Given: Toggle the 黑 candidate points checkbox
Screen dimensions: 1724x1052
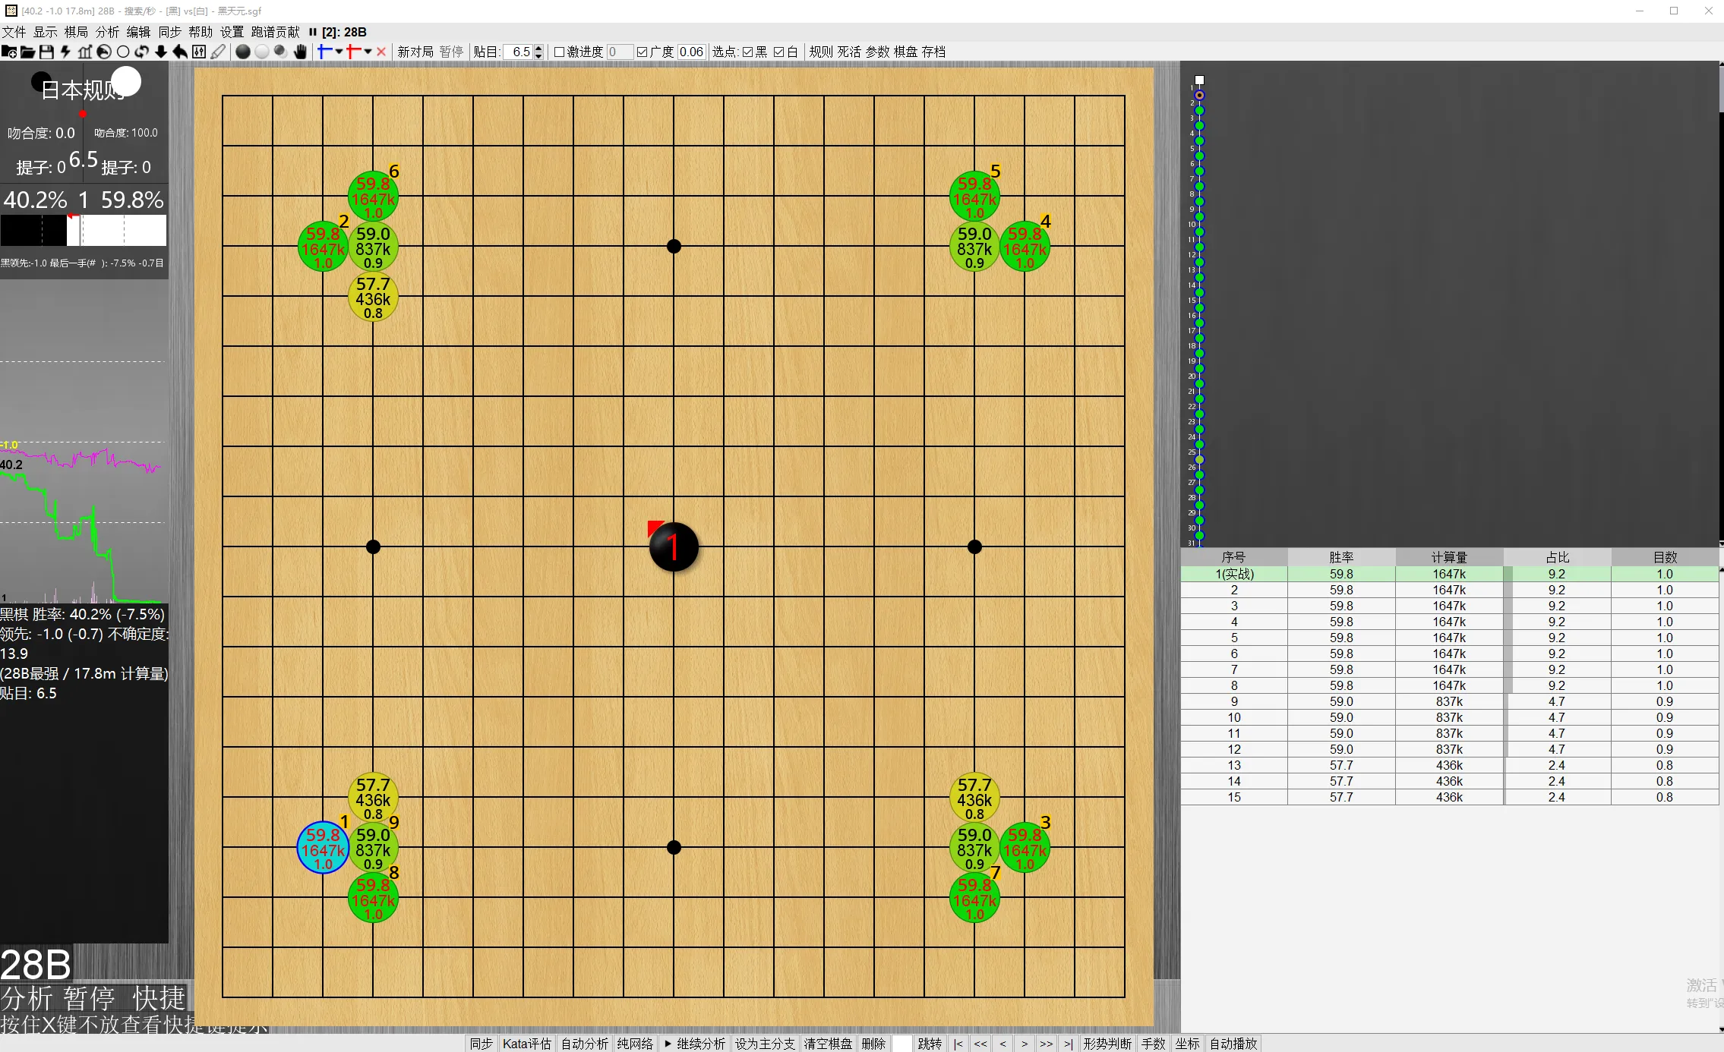Looking at the screenshot, I should 747,52.
